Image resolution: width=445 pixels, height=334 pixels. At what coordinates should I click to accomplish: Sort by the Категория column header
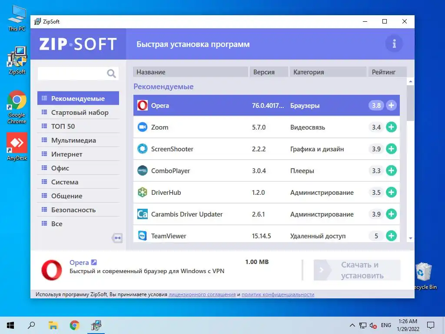point(328,72)
